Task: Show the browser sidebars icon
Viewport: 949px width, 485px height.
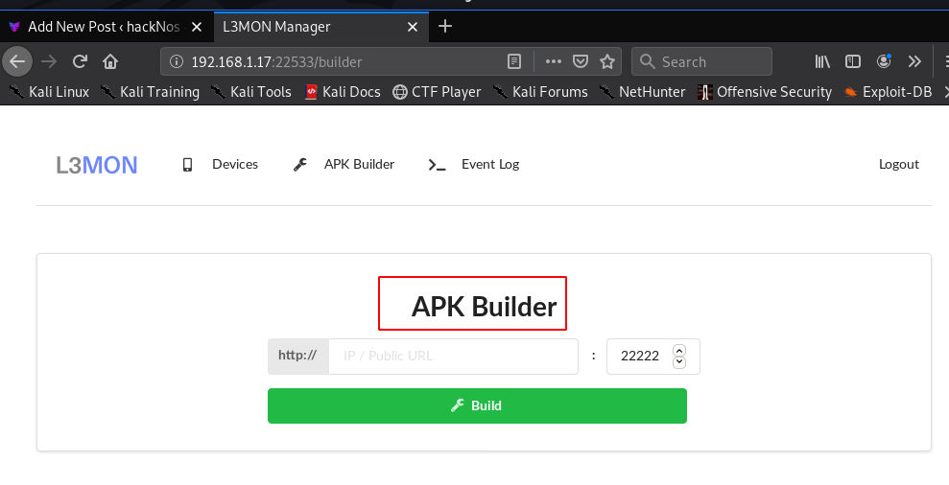Action: 853,61
